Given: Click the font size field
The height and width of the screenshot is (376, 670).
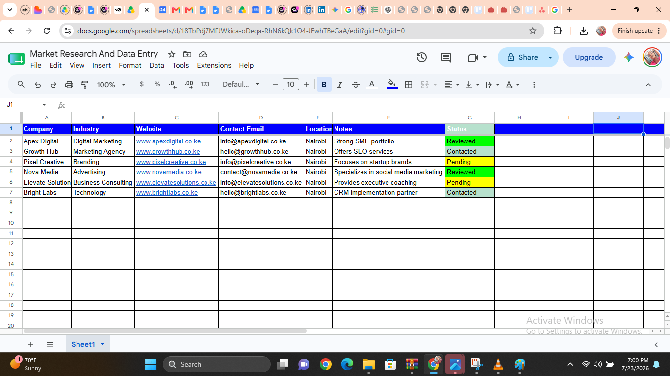Looking at the screenshot, I should 291,84.
